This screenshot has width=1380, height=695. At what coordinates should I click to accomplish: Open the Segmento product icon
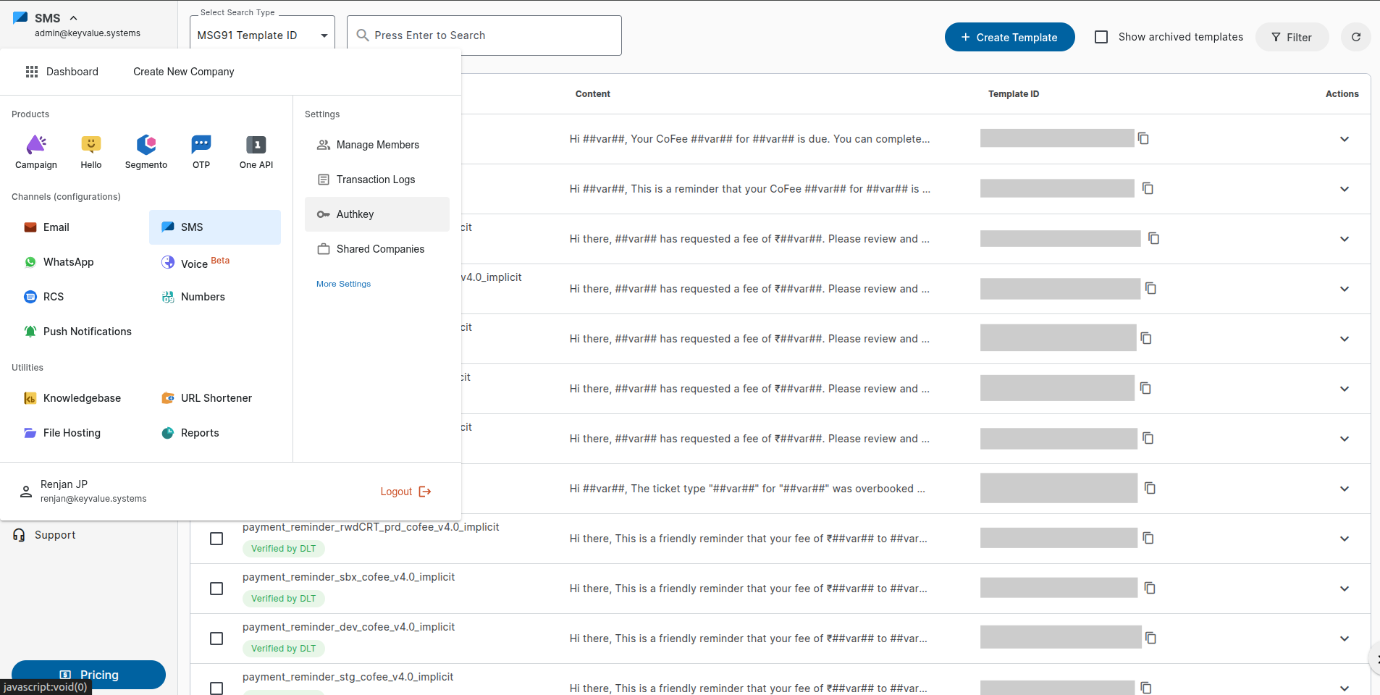[x=146, y=152]
